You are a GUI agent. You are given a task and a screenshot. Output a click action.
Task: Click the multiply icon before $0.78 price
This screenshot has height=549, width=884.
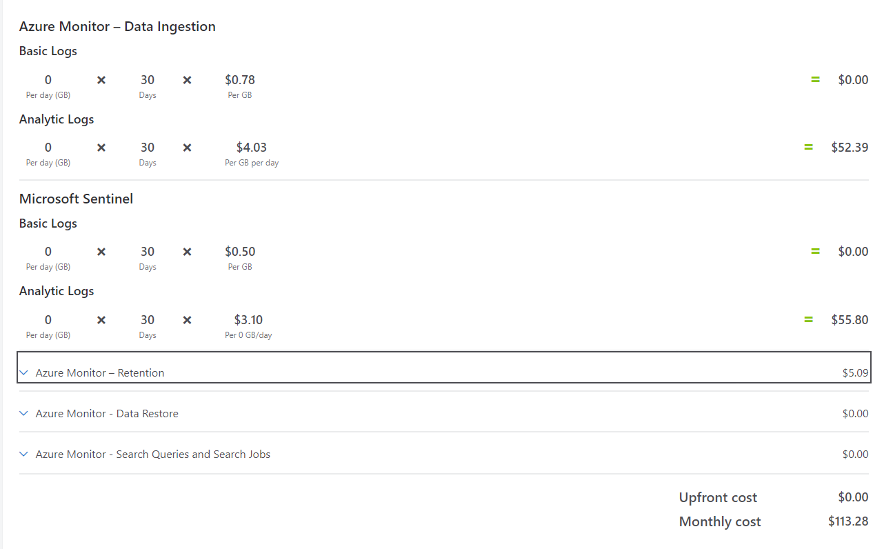(187, 80)
